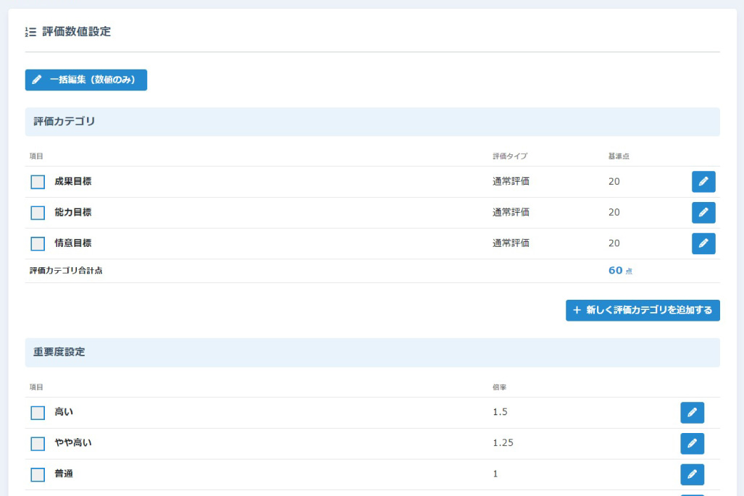Click the numbered-list icon beside 評価数値設定

(x=30, y=32)
